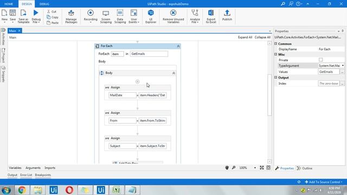Screen dimensions: 347x195
Task: Open Index expression editor ellipsis button
Action: pos(342,83)
